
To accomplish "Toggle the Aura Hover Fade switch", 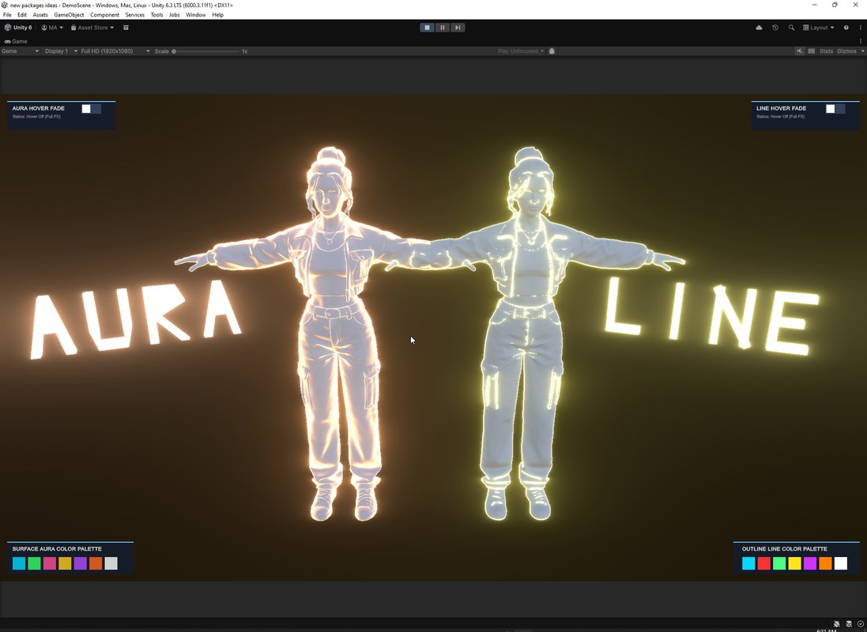I will point(91,109).
